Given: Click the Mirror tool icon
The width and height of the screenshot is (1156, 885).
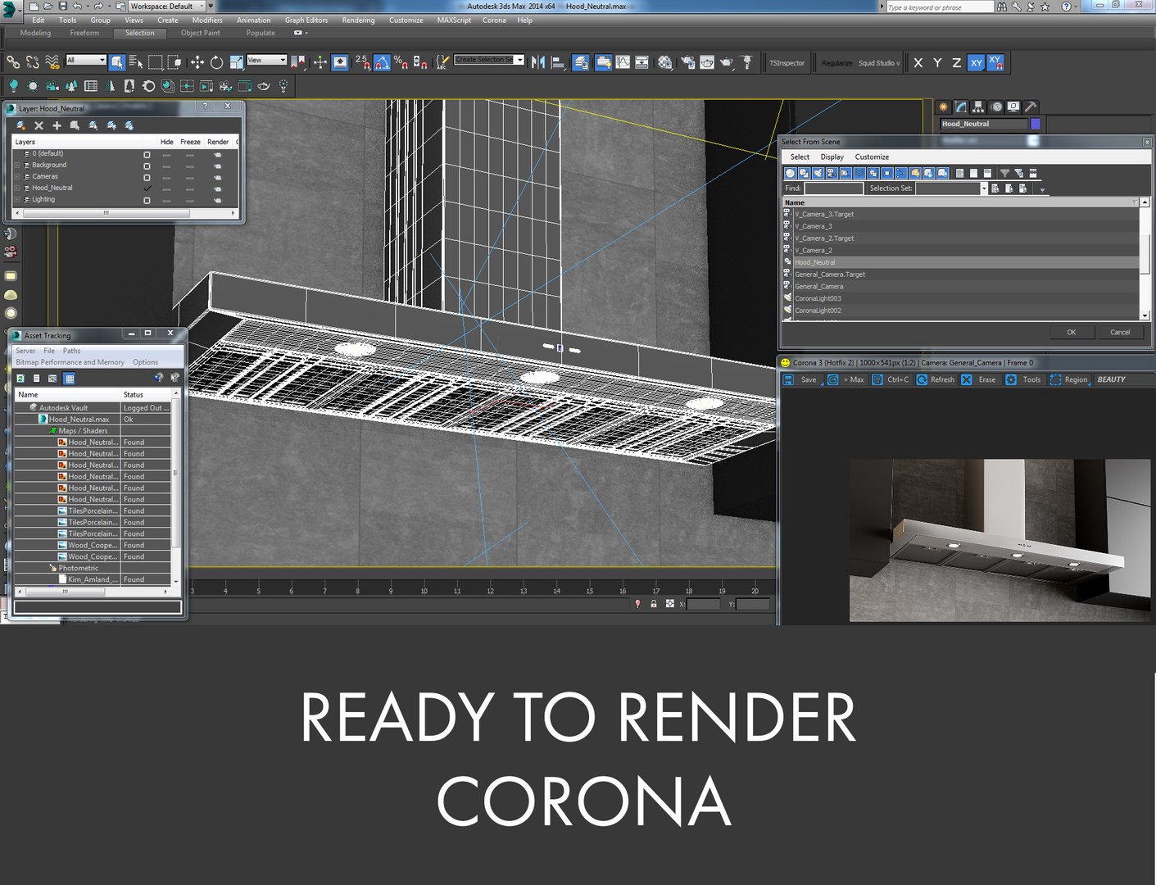Looking at the screenshot, I should pos(538,62).
